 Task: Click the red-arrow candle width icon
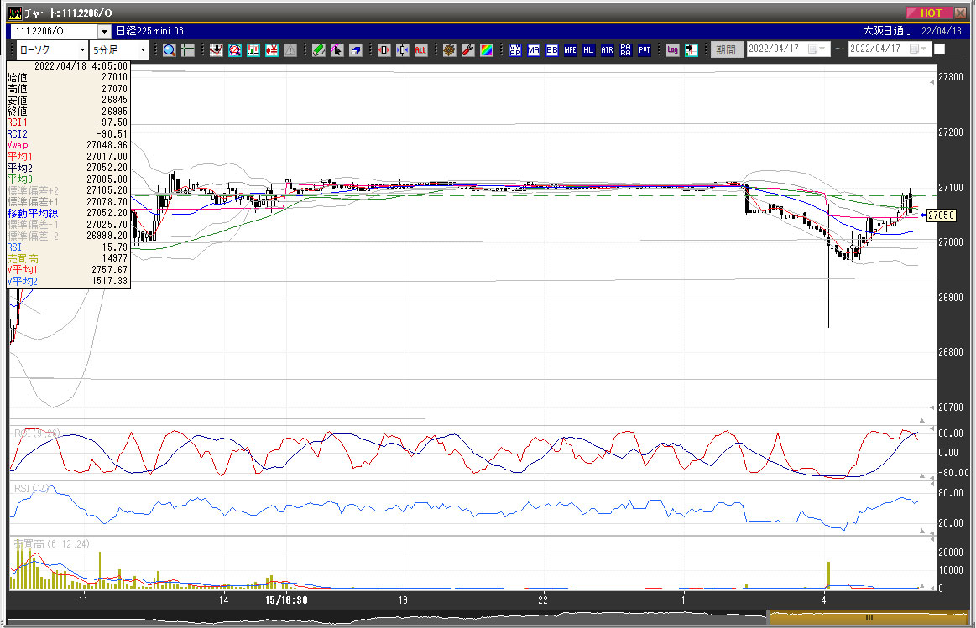[384, 50]
